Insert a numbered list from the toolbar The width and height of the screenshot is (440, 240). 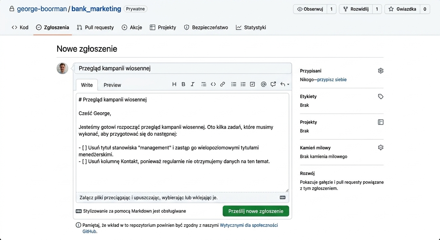point(243,84)
